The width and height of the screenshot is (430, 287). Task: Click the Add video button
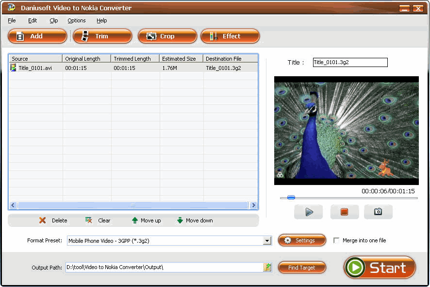pyautogui.click(x=37, y=36)
